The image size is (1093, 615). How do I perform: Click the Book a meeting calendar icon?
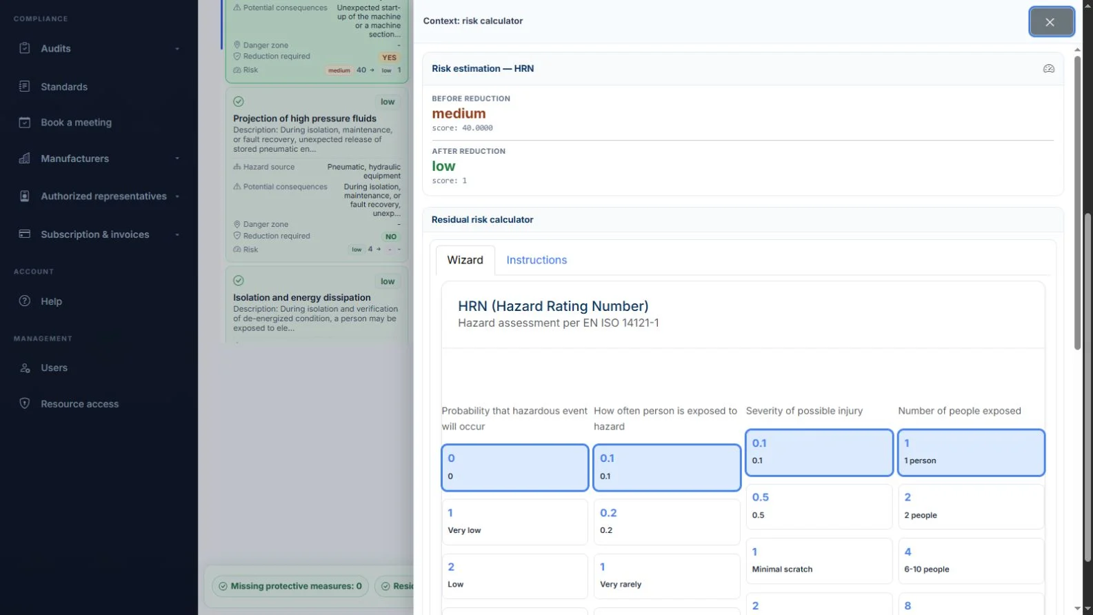point(25,123)
